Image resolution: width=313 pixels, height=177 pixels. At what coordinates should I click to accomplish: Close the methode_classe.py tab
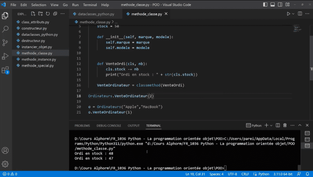click(166, 14)
